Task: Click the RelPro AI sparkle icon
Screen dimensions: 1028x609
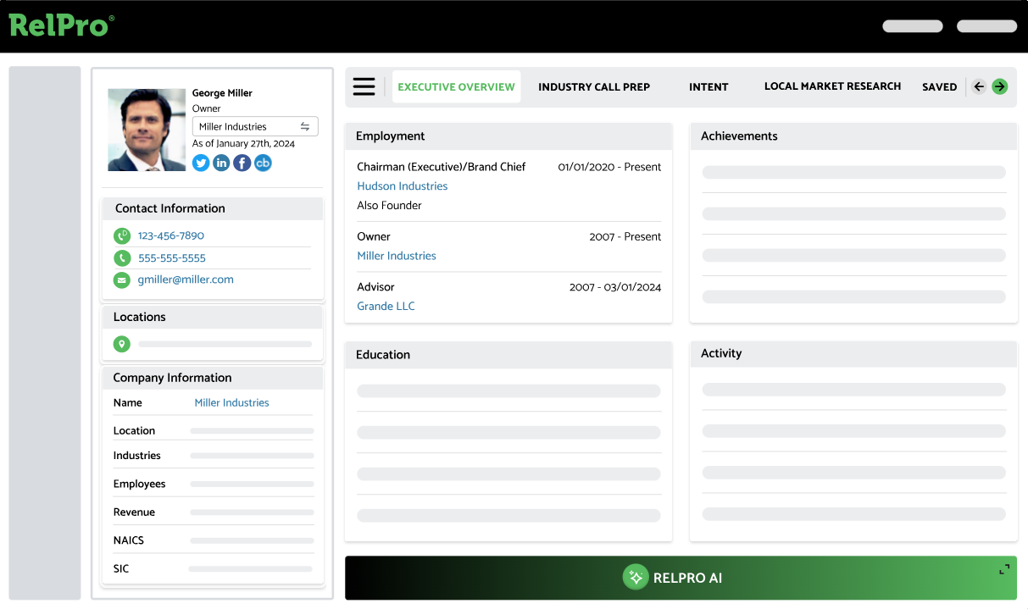Action: [635, 578]
